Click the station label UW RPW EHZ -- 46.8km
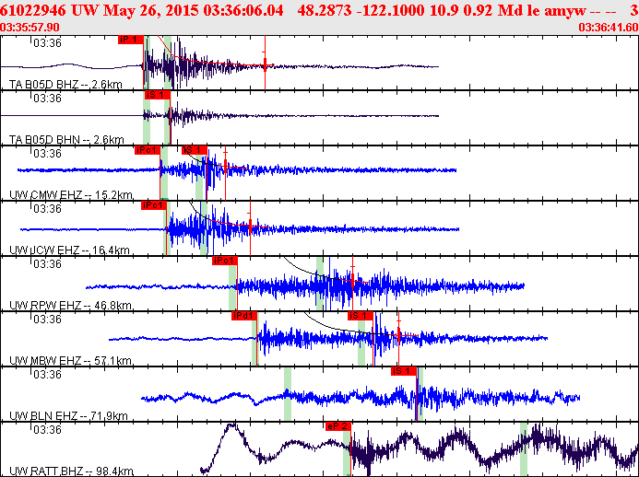 click(x=70, y=306)
